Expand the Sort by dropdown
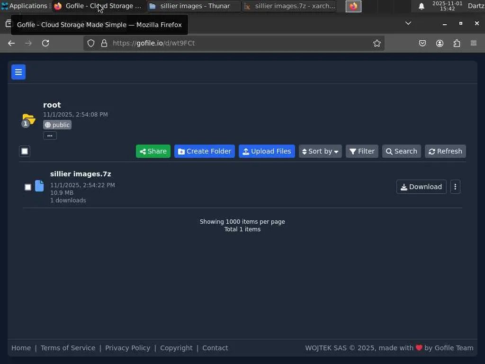 (320, 151)
